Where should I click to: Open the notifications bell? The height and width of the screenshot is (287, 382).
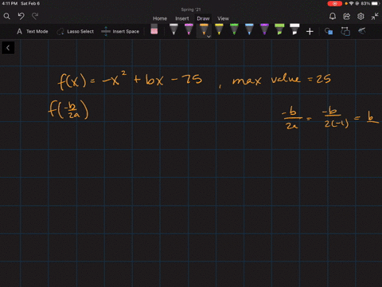[333, 17]
